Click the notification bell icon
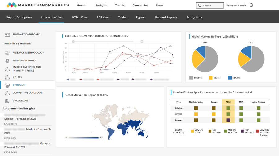The width and height of the screenshot is (279, 156). (251, 5)
